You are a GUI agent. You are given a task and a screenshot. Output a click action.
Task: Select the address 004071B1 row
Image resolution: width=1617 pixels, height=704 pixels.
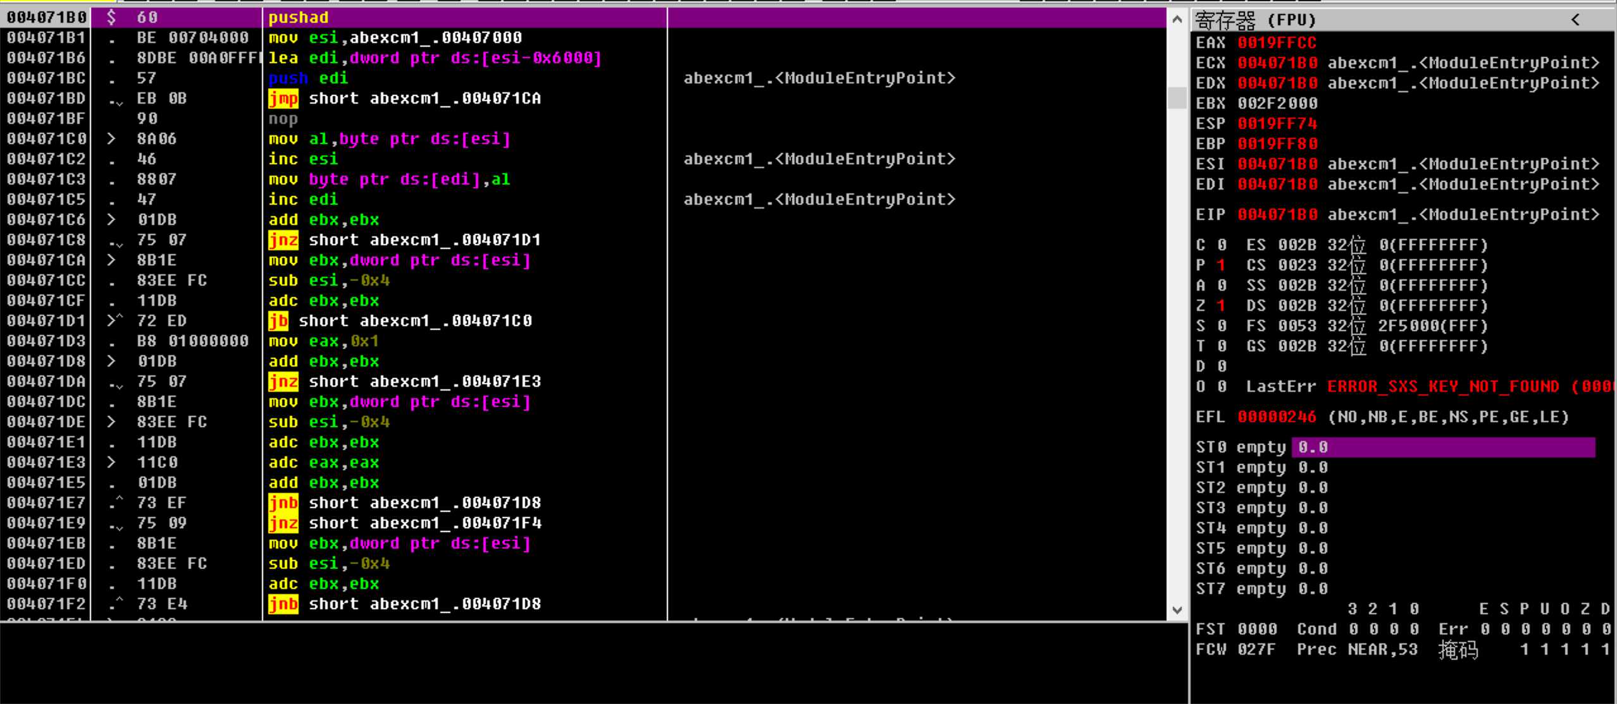[x=46, y=38]
